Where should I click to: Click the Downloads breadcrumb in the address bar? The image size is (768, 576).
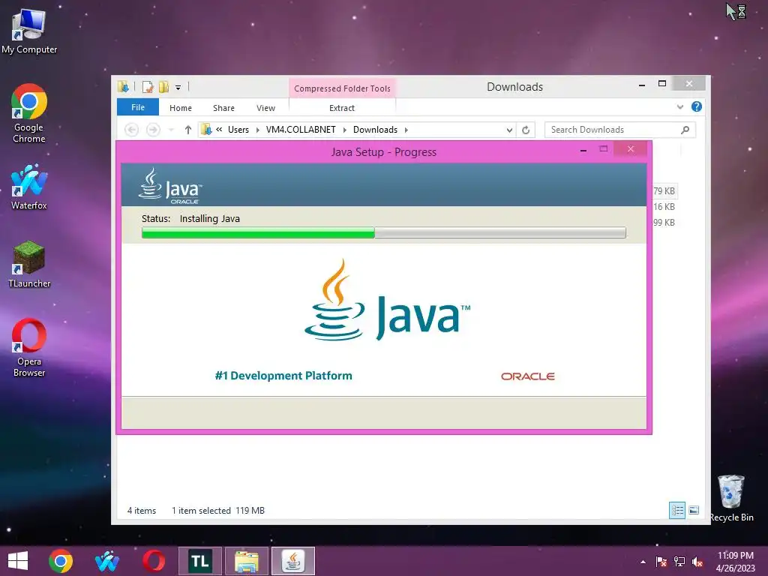tap(375, 130)
